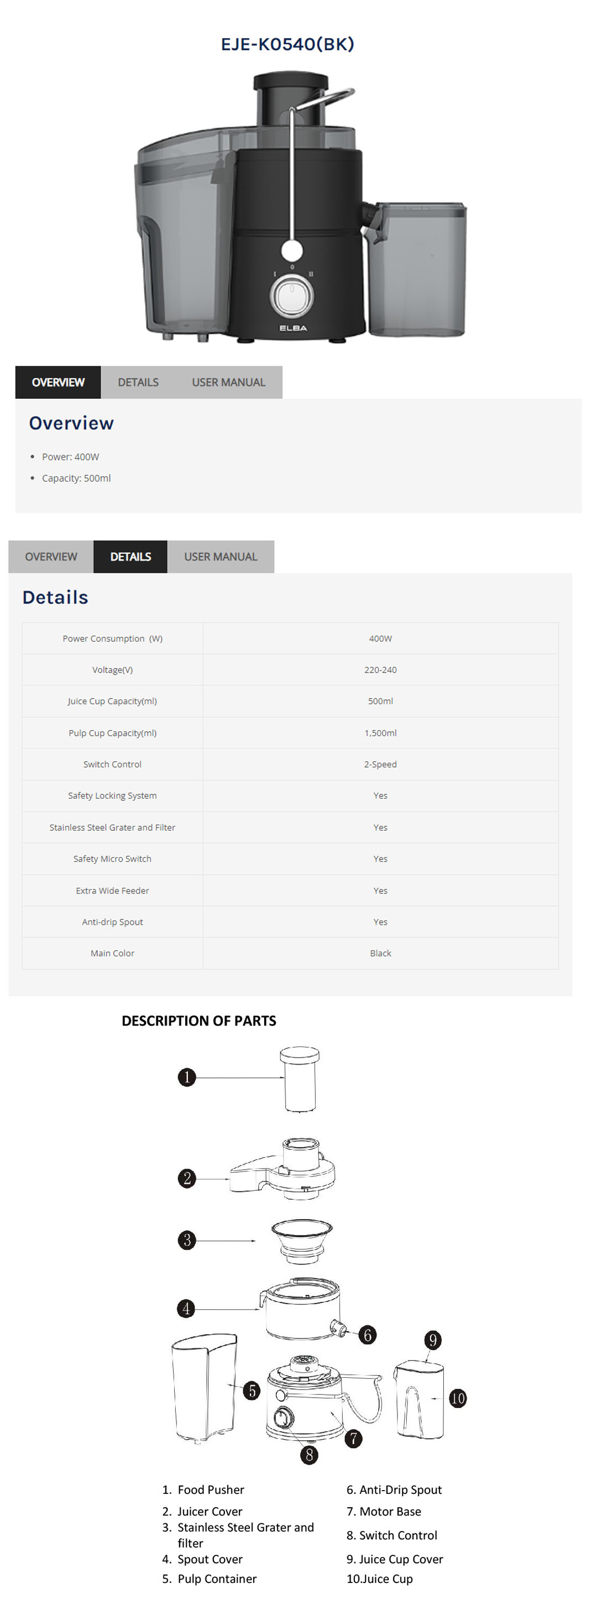Click the 1,500ml pulp cup capacity value
The width and height of the screenshot is (597, 1604).
coord(380,733)
